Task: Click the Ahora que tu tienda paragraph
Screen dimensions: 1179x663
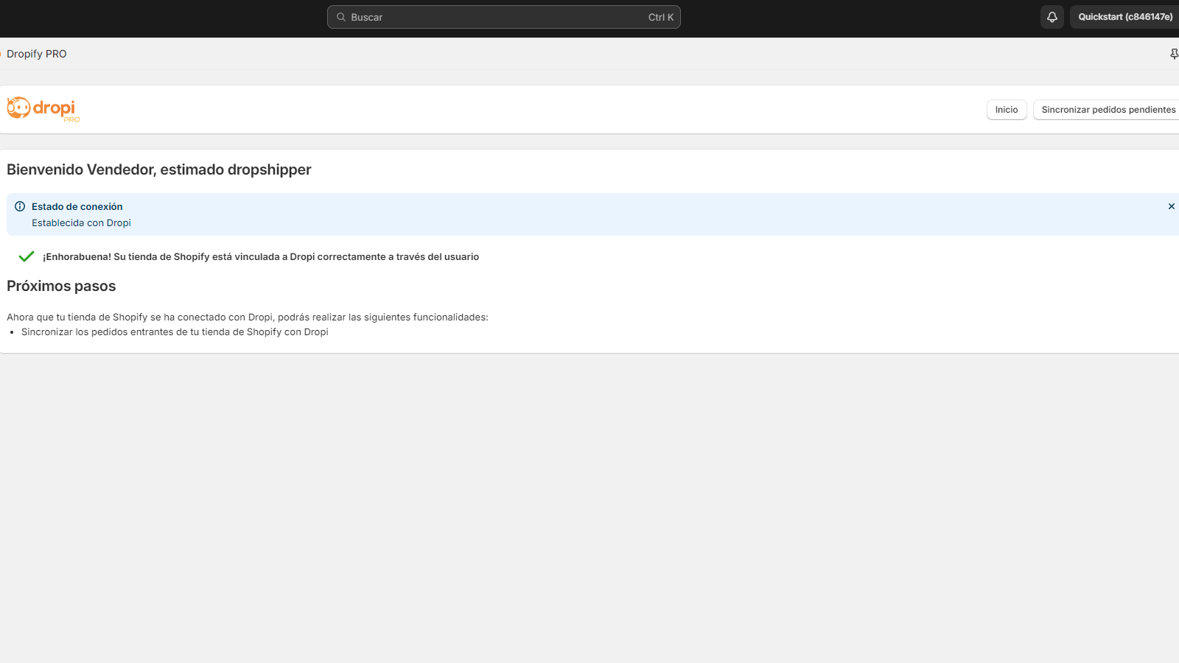Action: [x=248, y=317]
